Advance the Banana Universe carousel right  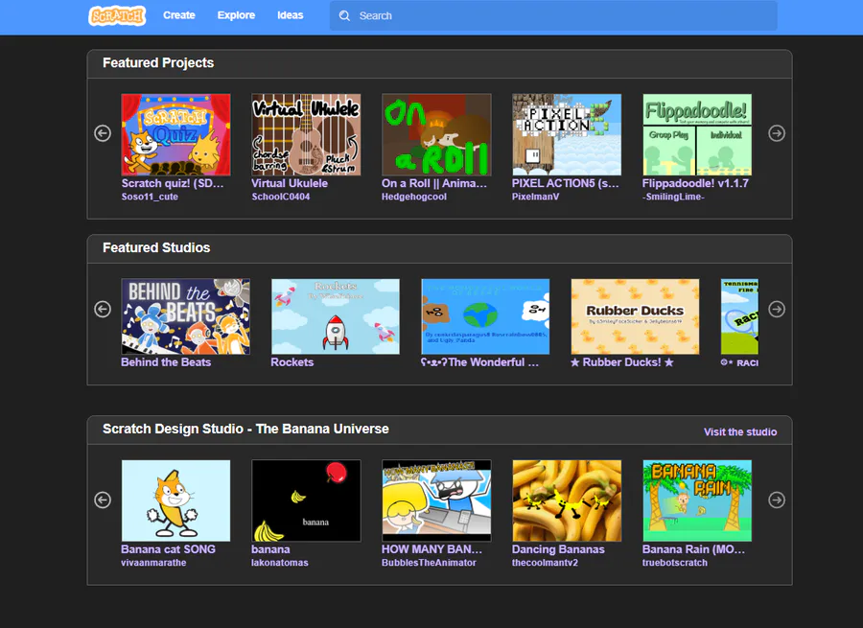coord(777,500)
